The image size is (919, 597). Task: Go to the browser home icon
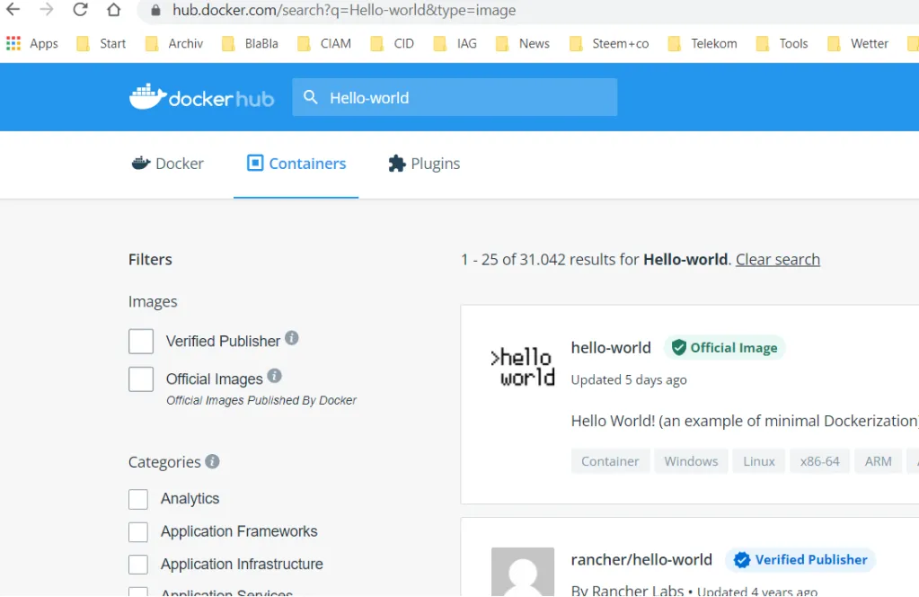(x=114, y=9)
